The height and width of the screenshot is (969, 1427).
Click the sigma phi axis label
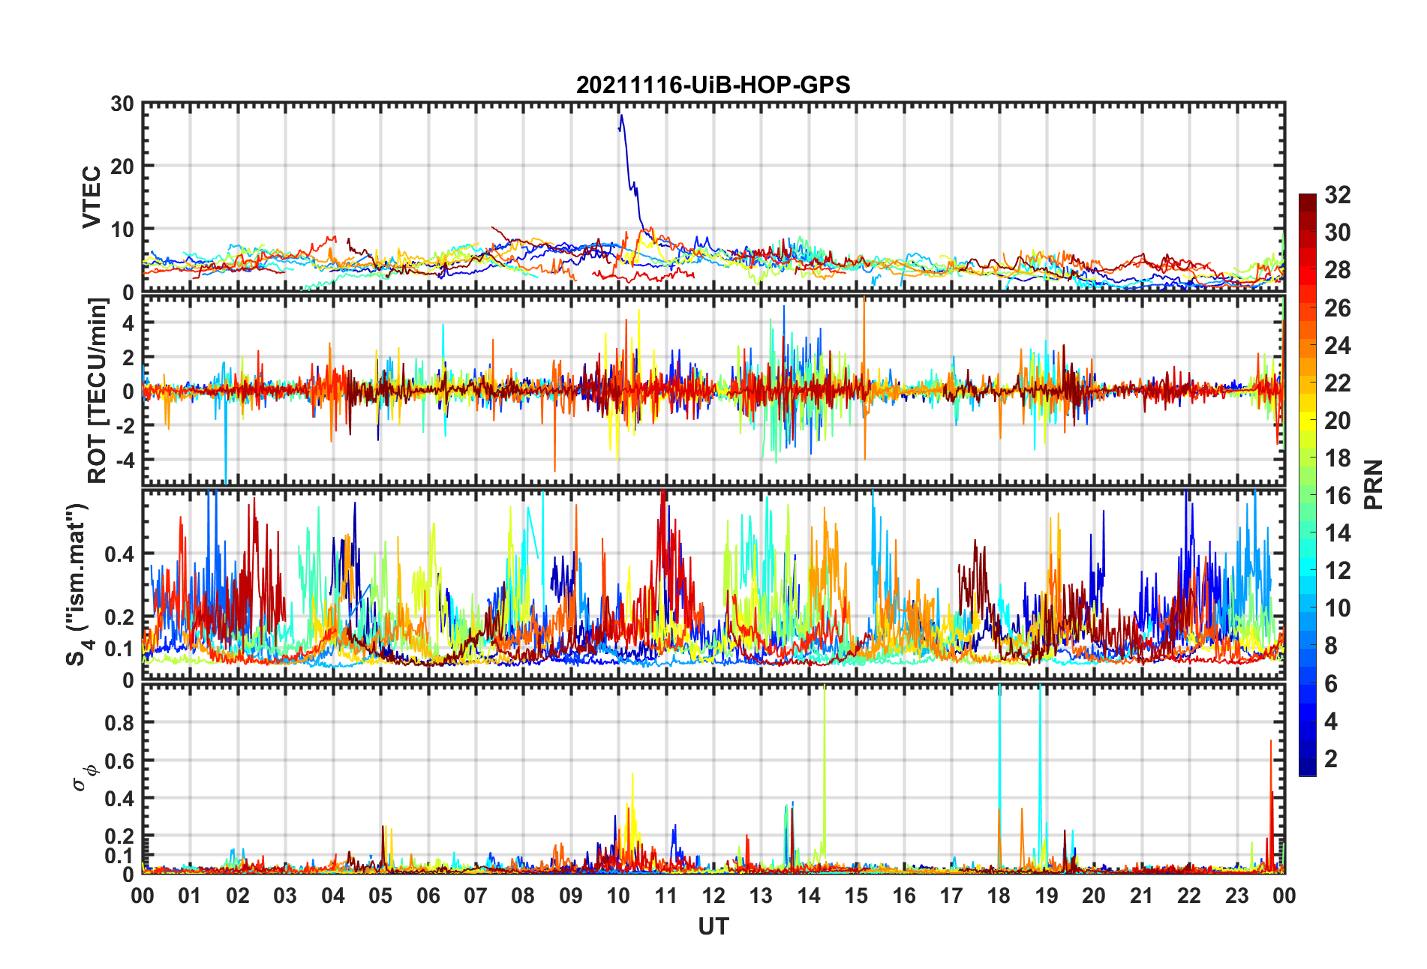83,778
